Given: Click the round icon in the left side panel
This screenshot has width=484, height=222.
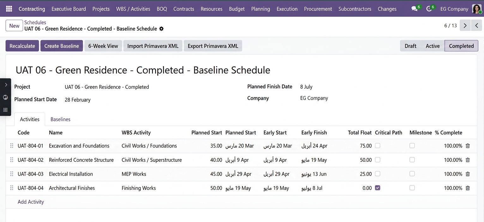Looking at the screenshot, I should (5, 97).
